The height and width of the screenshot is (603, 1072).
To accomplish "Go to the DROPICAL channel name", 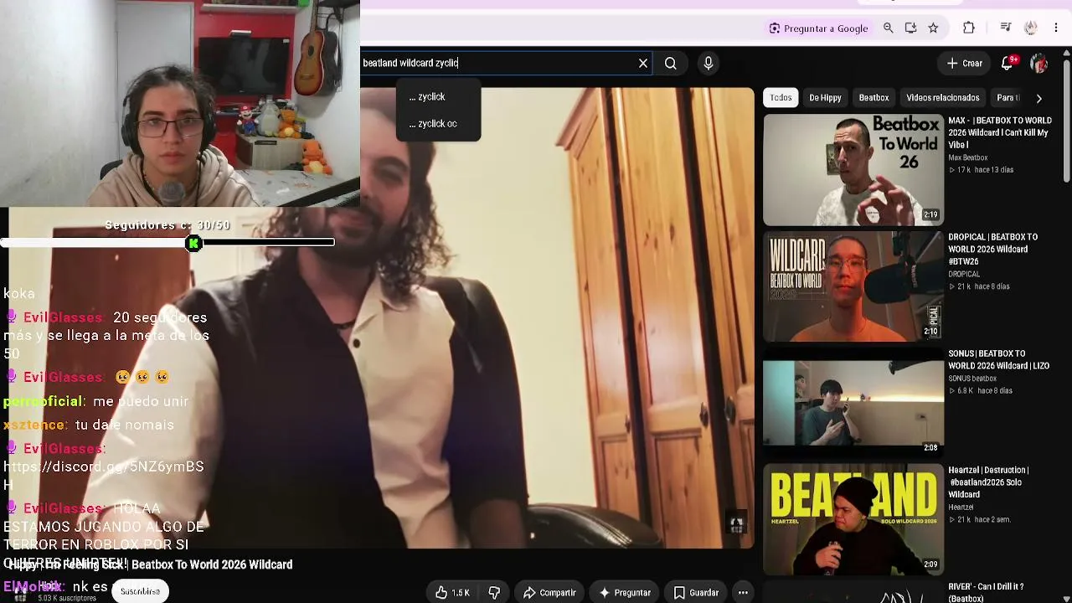I will (964, 274).
